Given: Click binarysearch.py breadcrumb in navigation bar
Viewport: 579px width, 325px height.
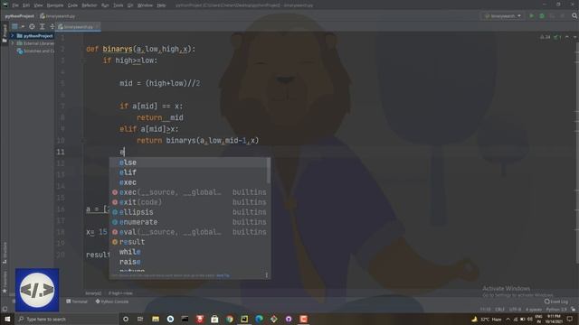Looking at the screenshot, I should coord(58,16).
